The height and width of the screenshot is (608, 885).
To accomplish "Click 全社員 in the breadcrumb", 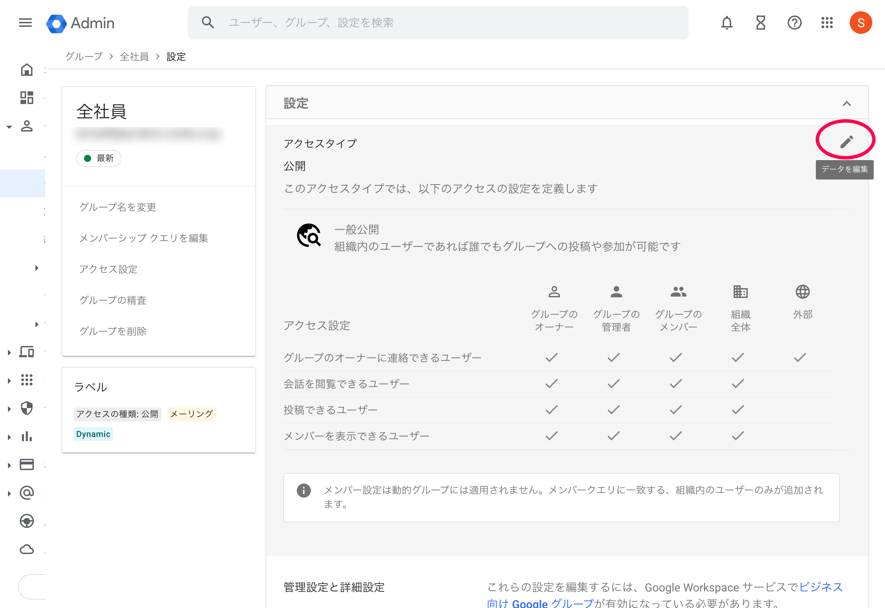I will (134, 57).
